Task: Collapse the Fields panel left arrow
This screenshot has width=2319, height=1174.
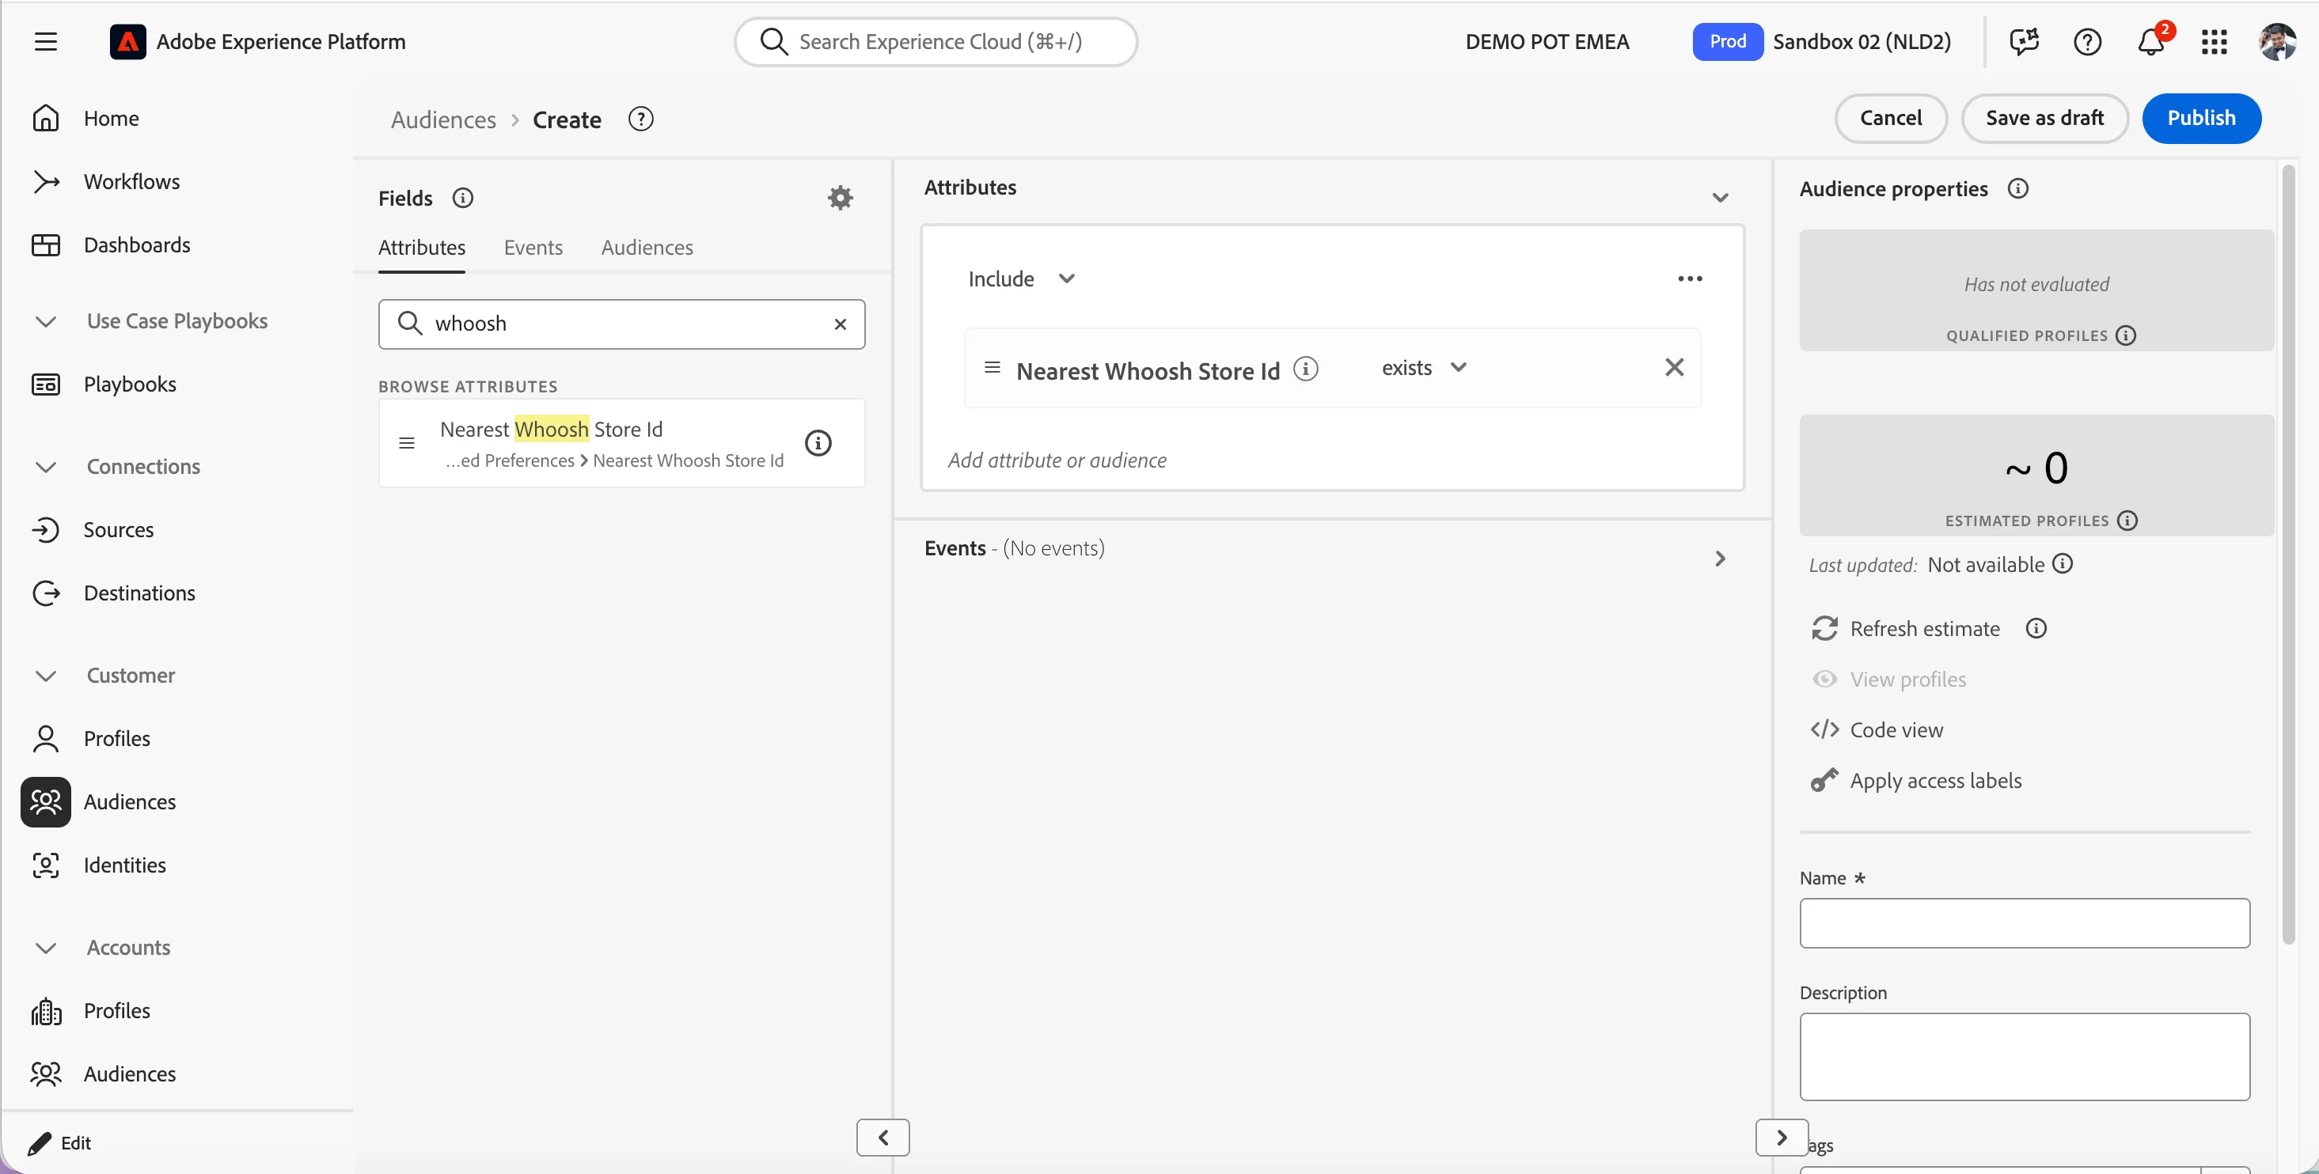Action: pyautogui.click(x=882, y=1137)
